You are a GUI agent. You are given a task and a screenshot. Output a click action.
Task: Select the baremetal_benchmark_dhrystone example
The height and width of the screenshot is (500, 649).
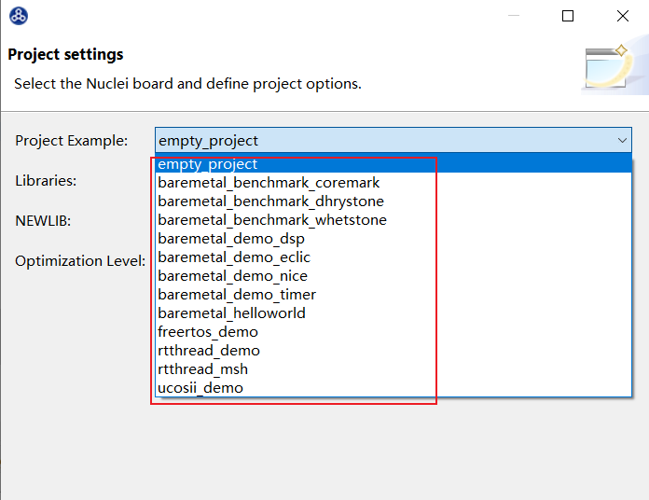(x=270, y=201)
